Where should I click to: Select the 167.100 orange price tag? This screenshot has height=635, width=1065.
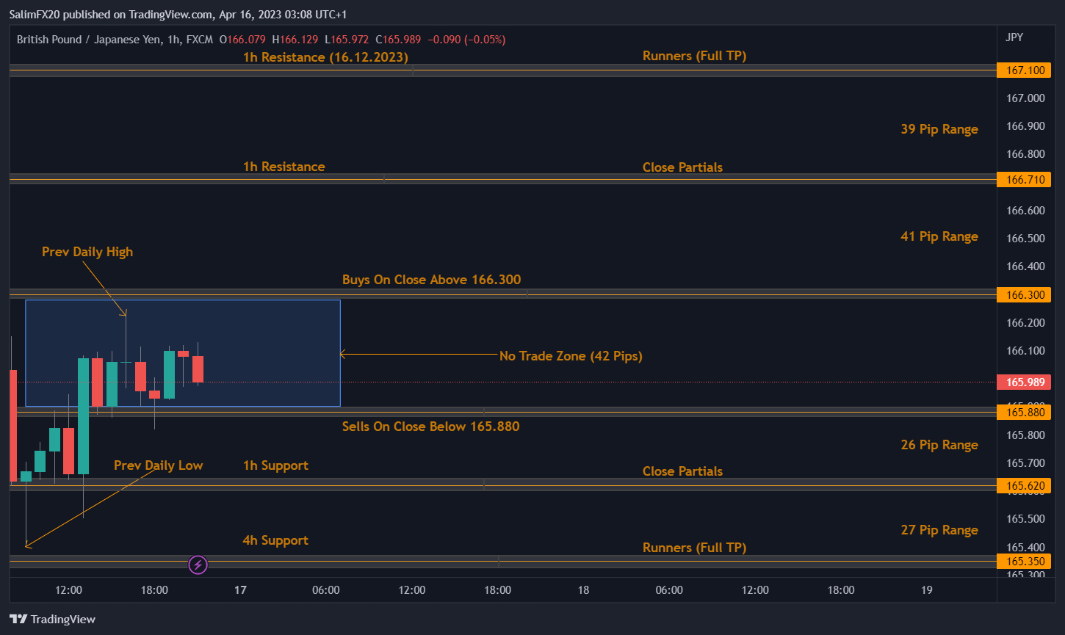(1024, 70)
